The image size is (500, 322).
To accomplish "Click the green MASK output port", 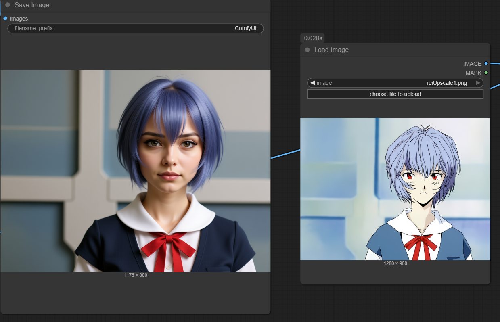I will click(486, 73).
